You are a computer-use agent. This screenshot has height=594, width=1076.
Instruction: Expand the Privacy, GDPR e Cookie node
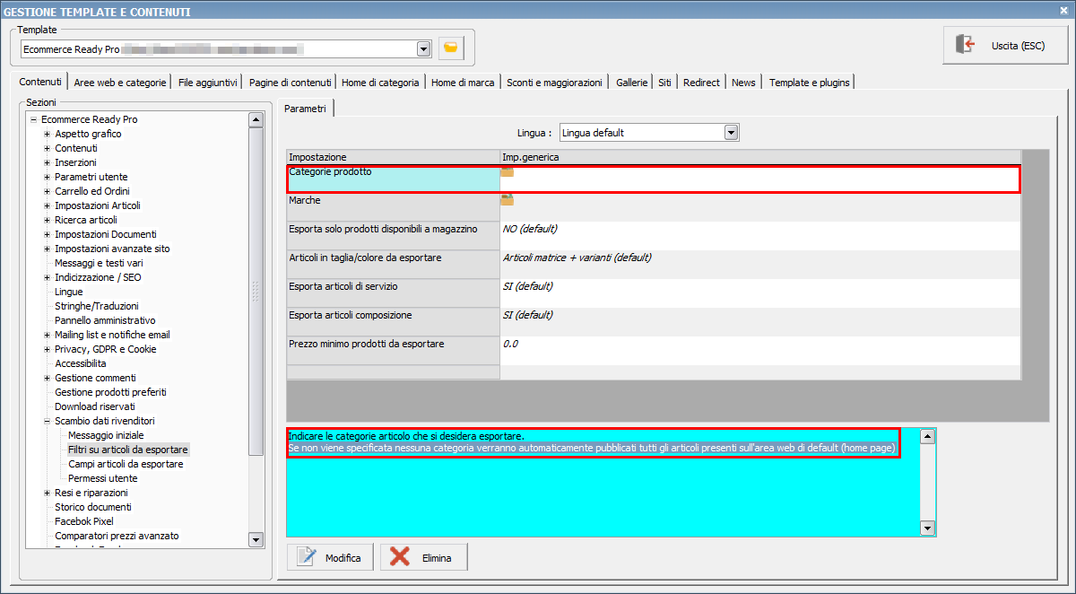[x=47, y=349]
